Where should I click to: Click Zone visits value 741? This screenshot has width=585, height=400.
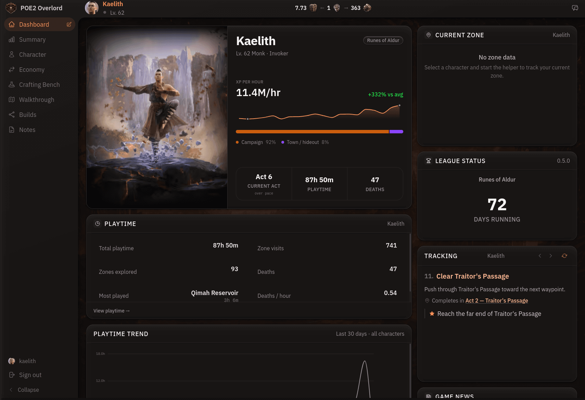point(391,245)
